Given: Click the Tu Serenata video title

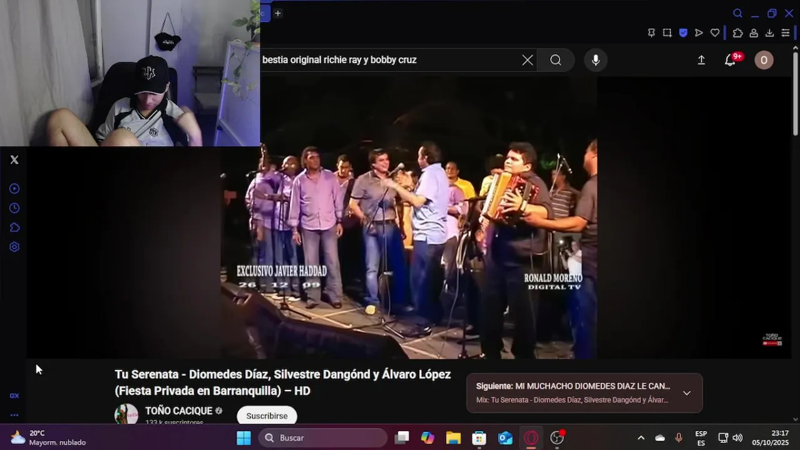Looking at the screenshot, I should pyautogui.click(x=283, y=382).
